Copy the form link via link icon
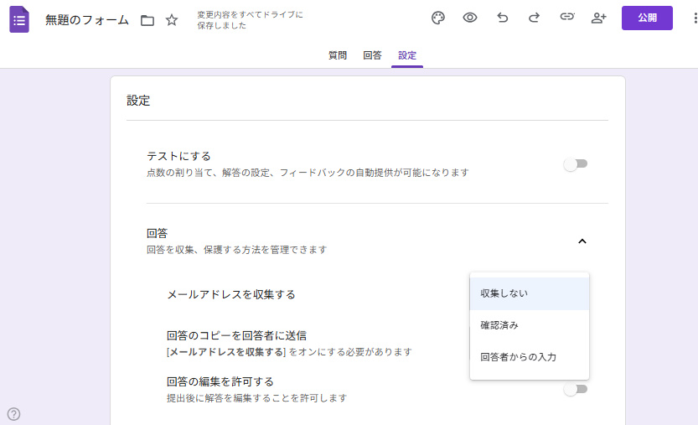698x425 pixels. pyautogui.click(x=567, y=18)
